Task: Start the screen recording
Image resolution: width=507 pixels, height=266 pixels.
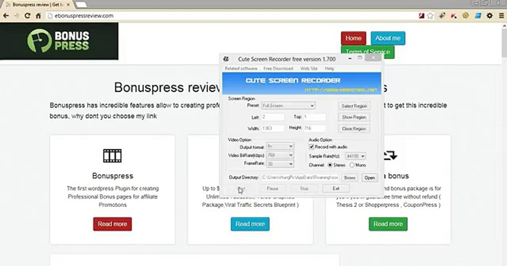Action: pyautogui.click(x=241, y=188)
